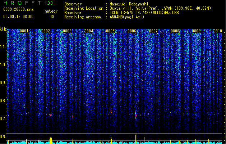Click the 0809 time marker
The width and height of the screenshot is (226, 144).
(196, 31)
